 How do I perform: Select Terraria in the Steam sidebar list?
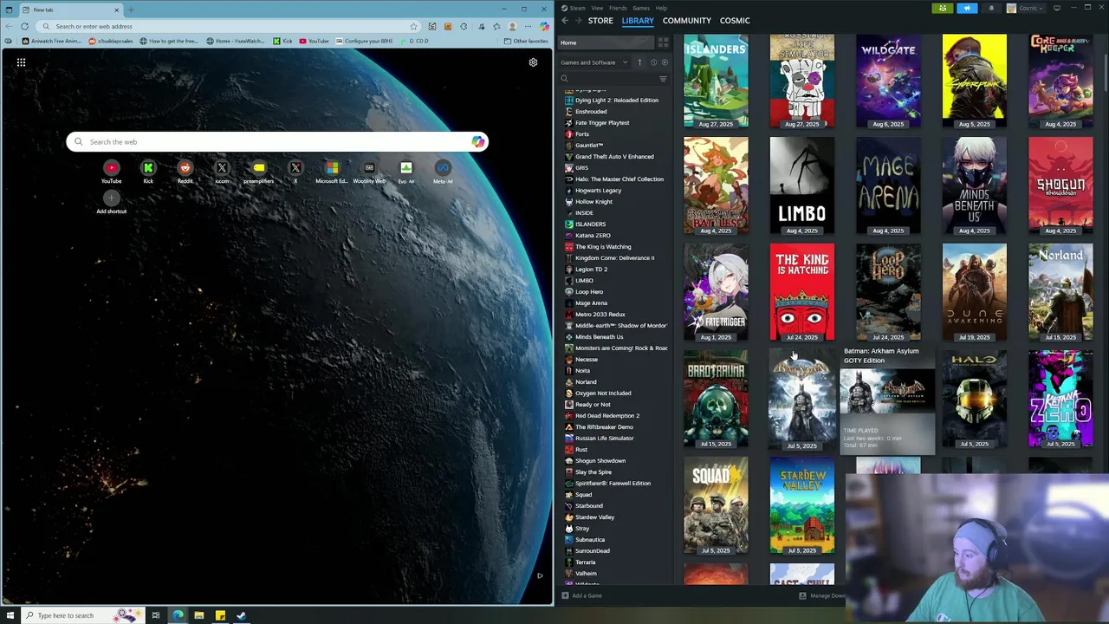[585, 562]
